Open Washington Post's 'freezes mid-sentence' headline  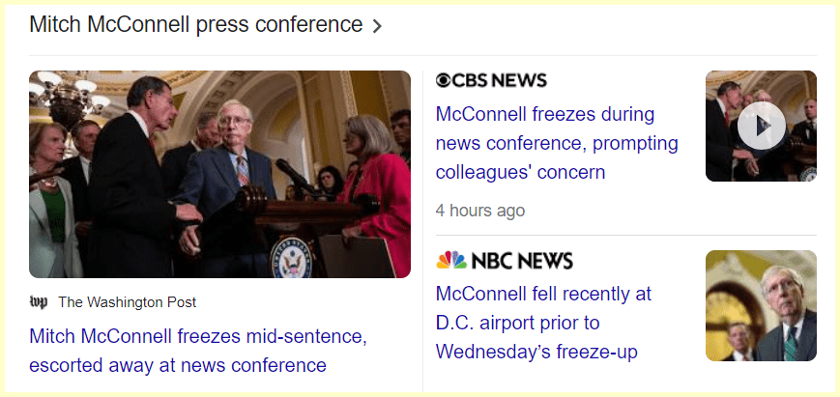tap(198, 352)
